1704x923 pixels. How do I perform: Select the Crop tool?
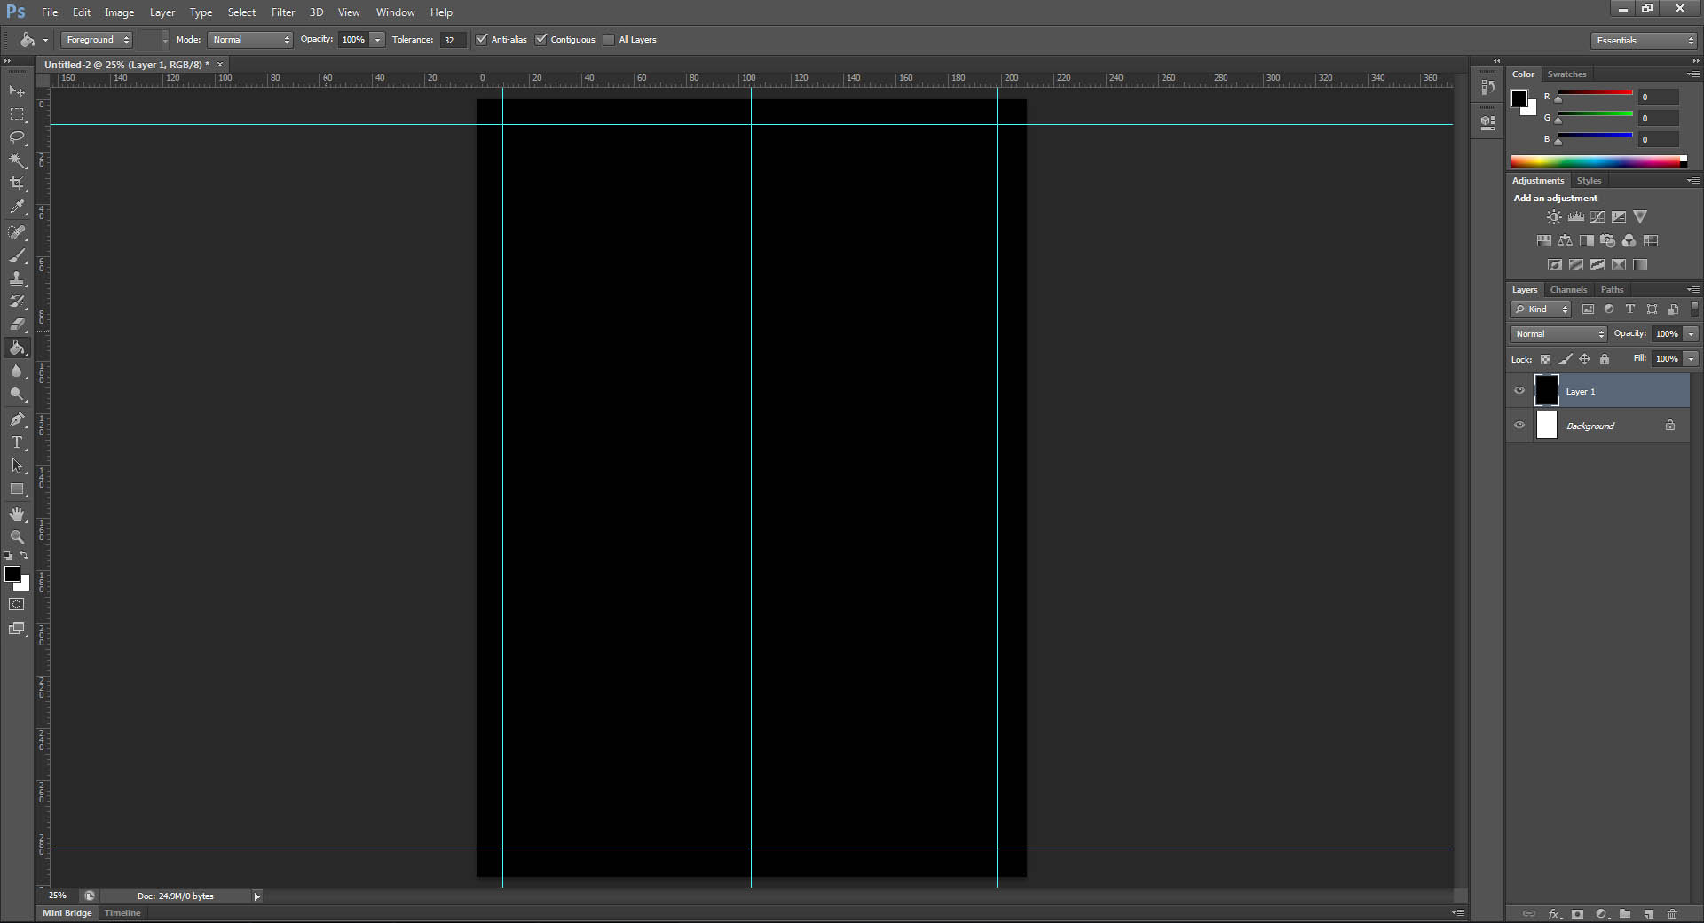(x=17, y=184)
